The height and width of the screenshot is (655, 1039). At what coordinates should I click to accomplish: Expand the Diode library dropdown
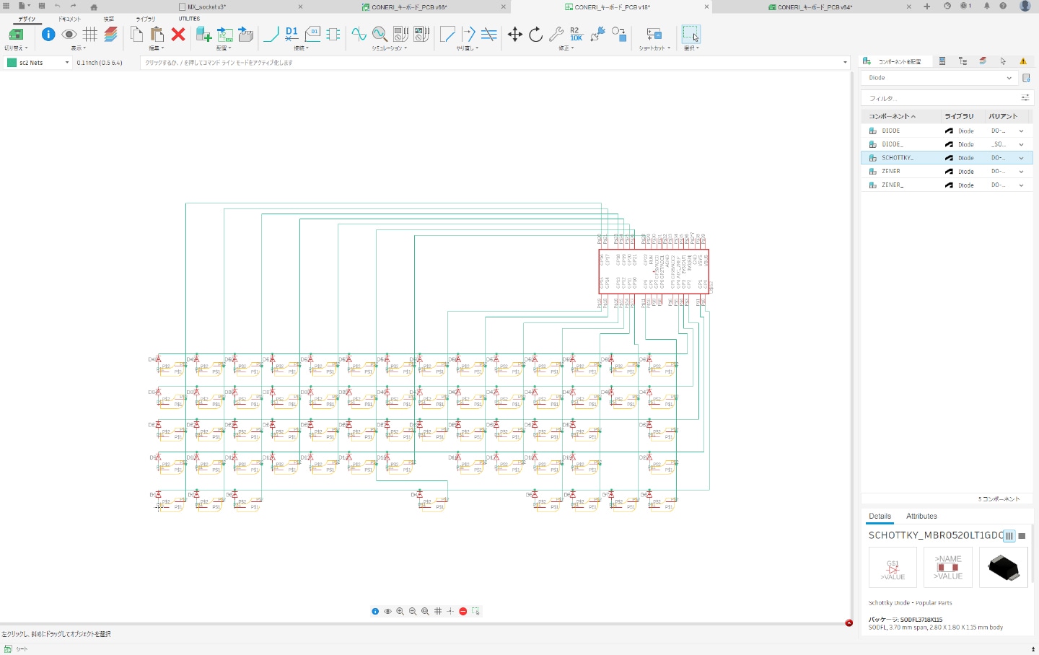click(x=1008, y=78)
